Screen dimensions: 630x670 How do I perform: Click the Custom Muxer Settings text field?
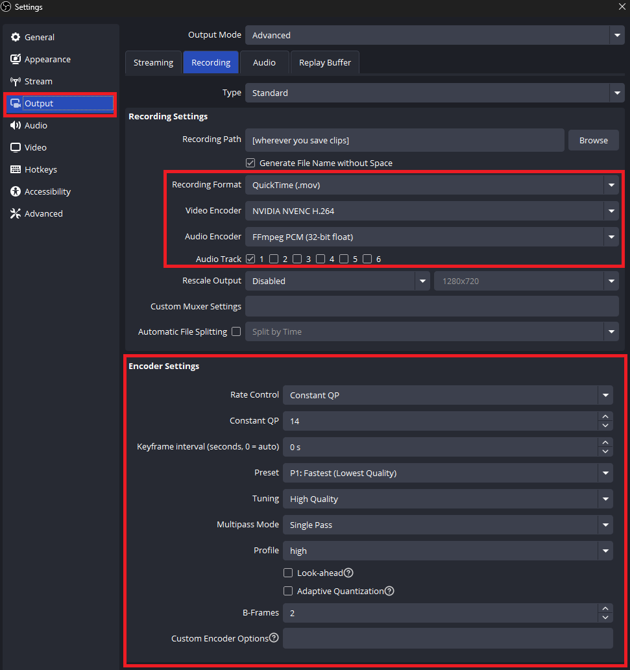432,307
